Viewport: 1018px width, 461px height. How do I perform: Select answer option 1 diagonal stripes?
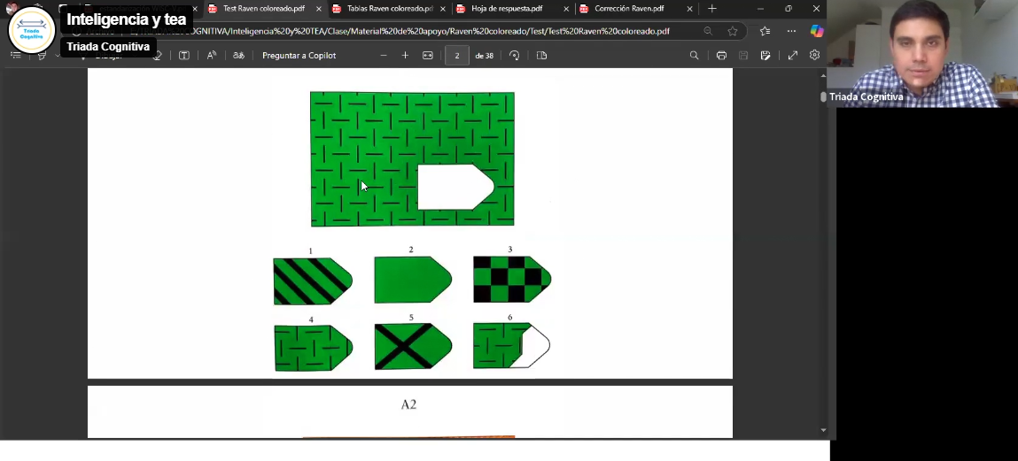pos(312,281)
